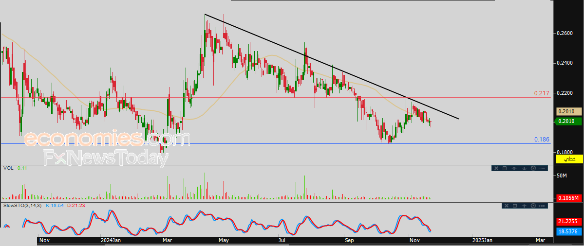Click the 0.11 VOL value
Image resolution: width=584 pixels, height=246 pixels.
coord(22,168)
